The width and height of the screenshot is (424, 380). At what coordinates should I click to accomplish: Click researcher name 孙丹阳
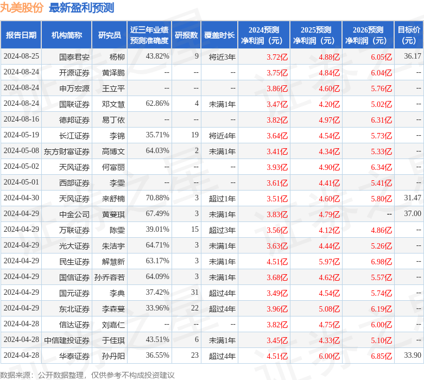[113, 356]
